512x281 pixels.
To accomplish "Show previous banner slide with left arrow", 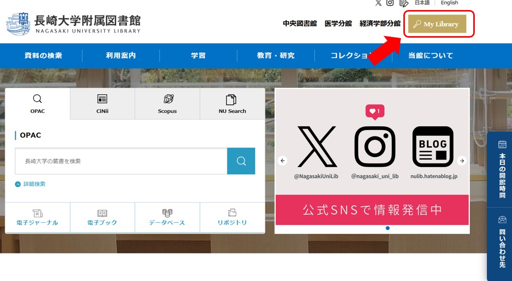I will coord(283,161).
